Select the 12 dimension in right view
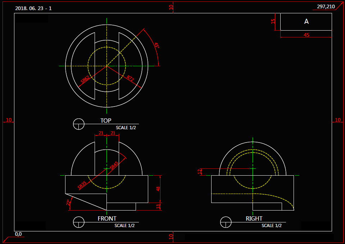Viewport: 345px width, 244px height. tap(200, 172)
